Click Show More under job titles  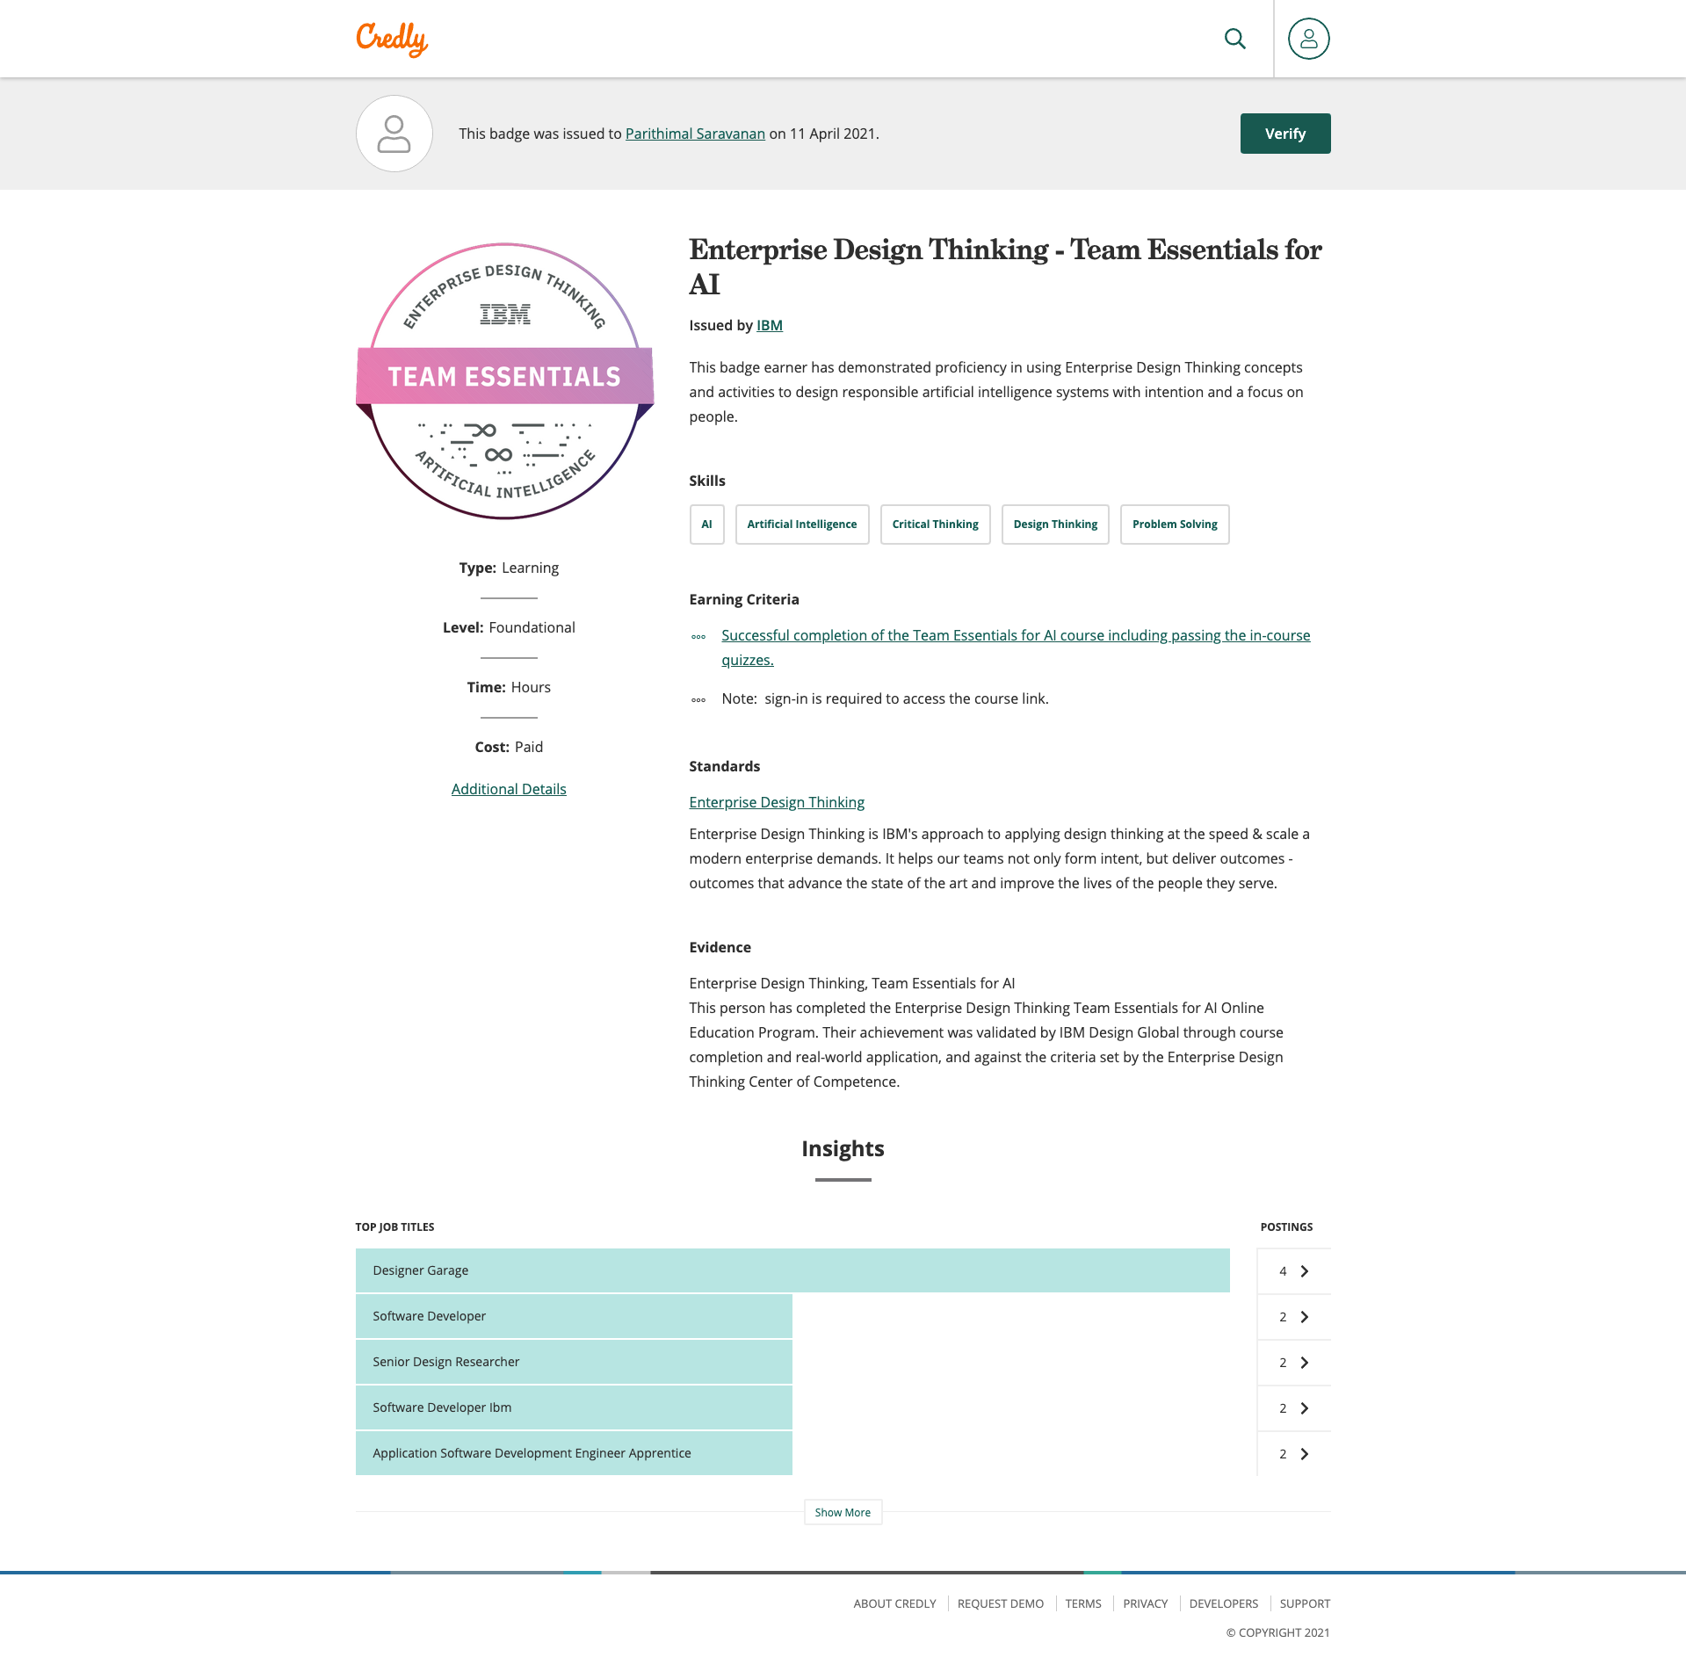(842, 1512)
